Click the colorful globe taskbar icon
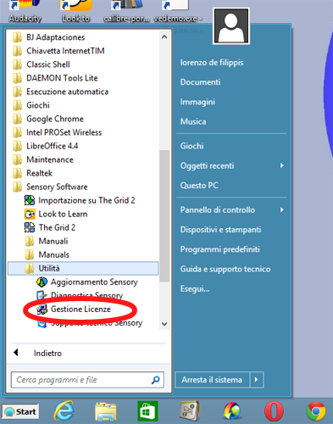This screenshot has height=424, width=333. (232, 411)
